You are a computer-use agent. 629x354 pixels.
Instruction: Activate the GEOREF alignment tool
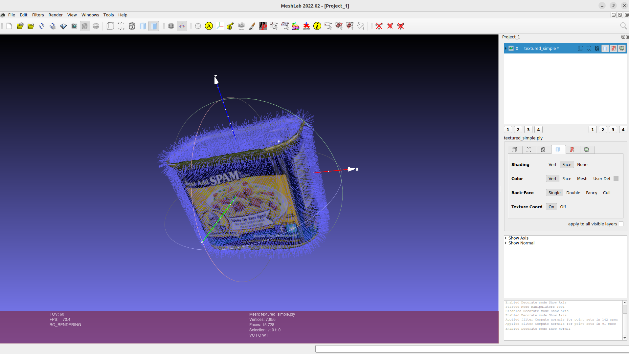point(306,26)
